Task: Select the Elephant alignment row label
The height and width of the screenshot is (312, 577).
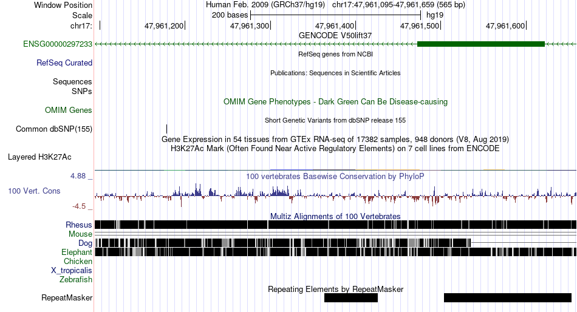Action: coord(77,253)
